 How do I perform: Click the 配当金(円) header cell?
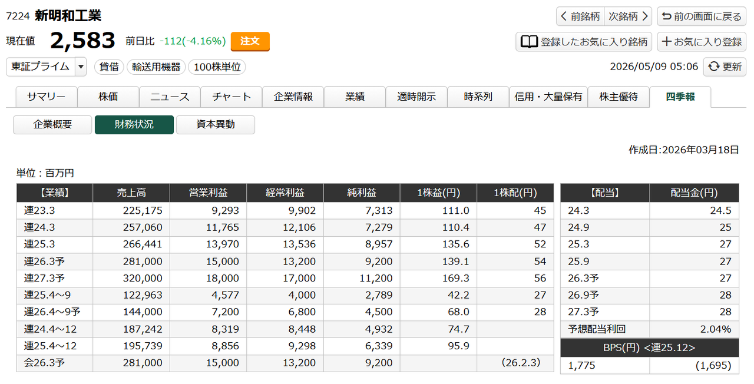(694, 193)
